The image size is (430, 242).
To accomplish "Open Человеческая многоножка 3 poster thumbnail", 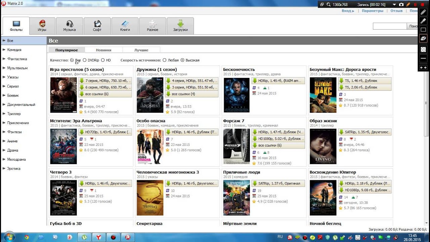I will pos(150,198).
